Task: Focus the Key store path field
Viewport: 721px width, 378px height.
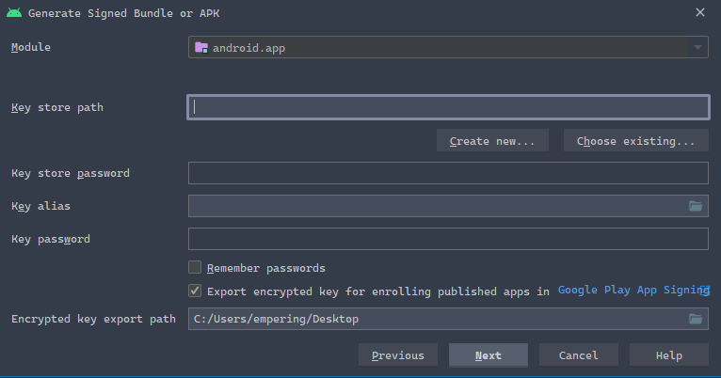Action: tap(448, 107)
